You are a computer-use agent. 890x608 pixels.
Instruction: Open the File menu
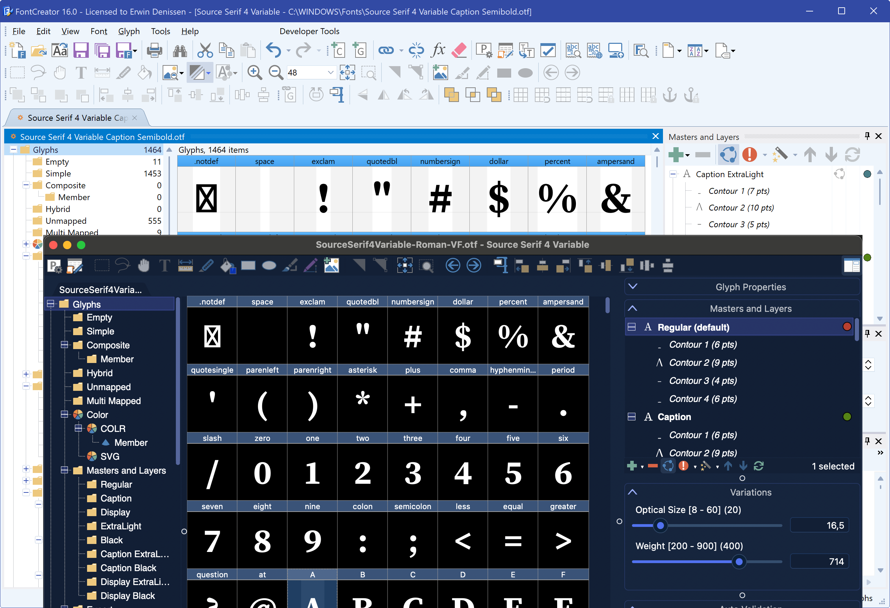tap(19, 31)
